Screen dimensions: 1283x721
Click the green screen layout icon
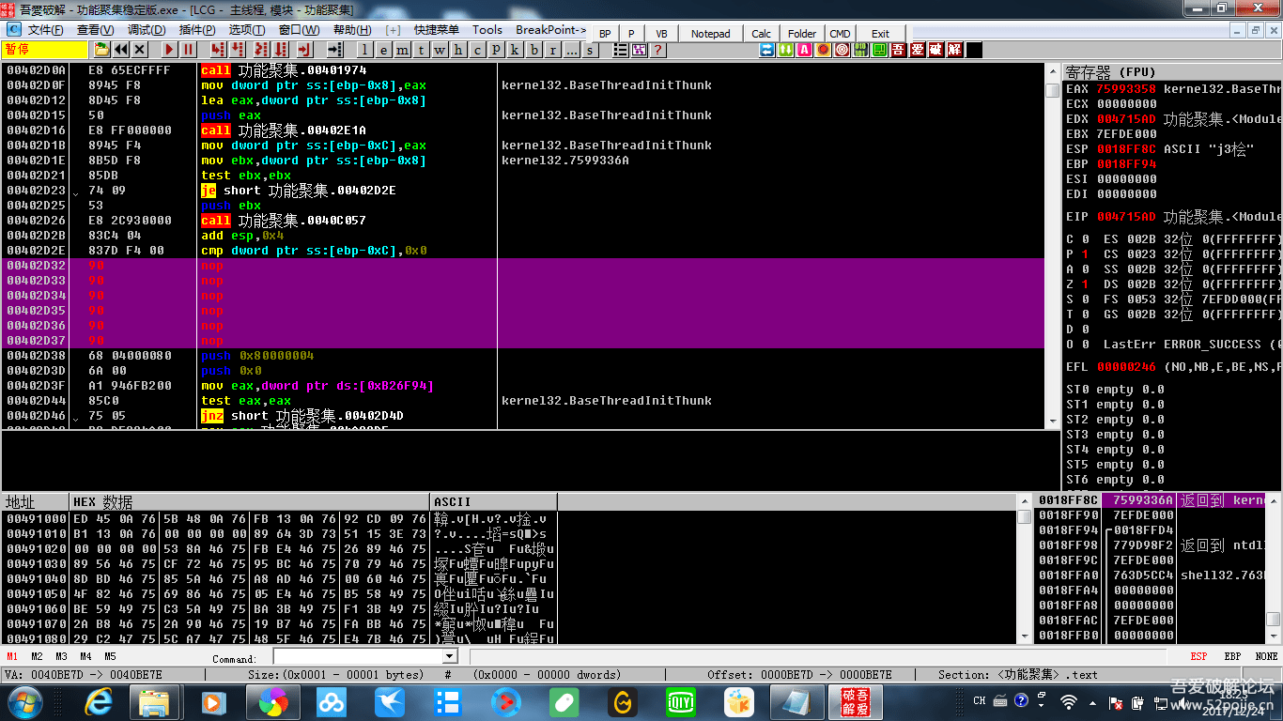click(x=880, y=50)
